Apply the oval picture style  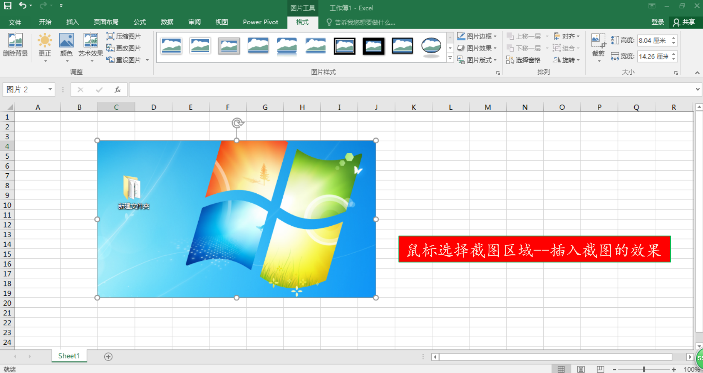[x=431, y=46]
